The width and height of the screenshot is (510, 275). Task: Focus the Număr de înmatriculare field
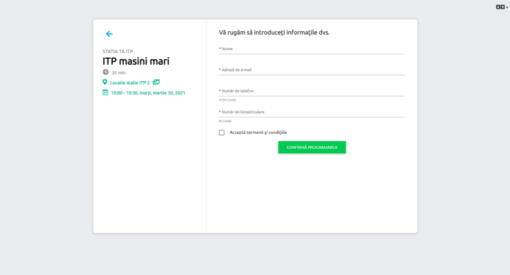312,112
